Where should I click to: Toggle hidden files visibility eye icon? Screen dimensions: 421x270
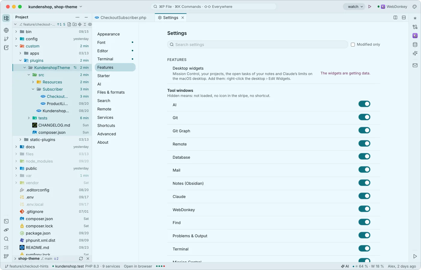tap(90, 24)
